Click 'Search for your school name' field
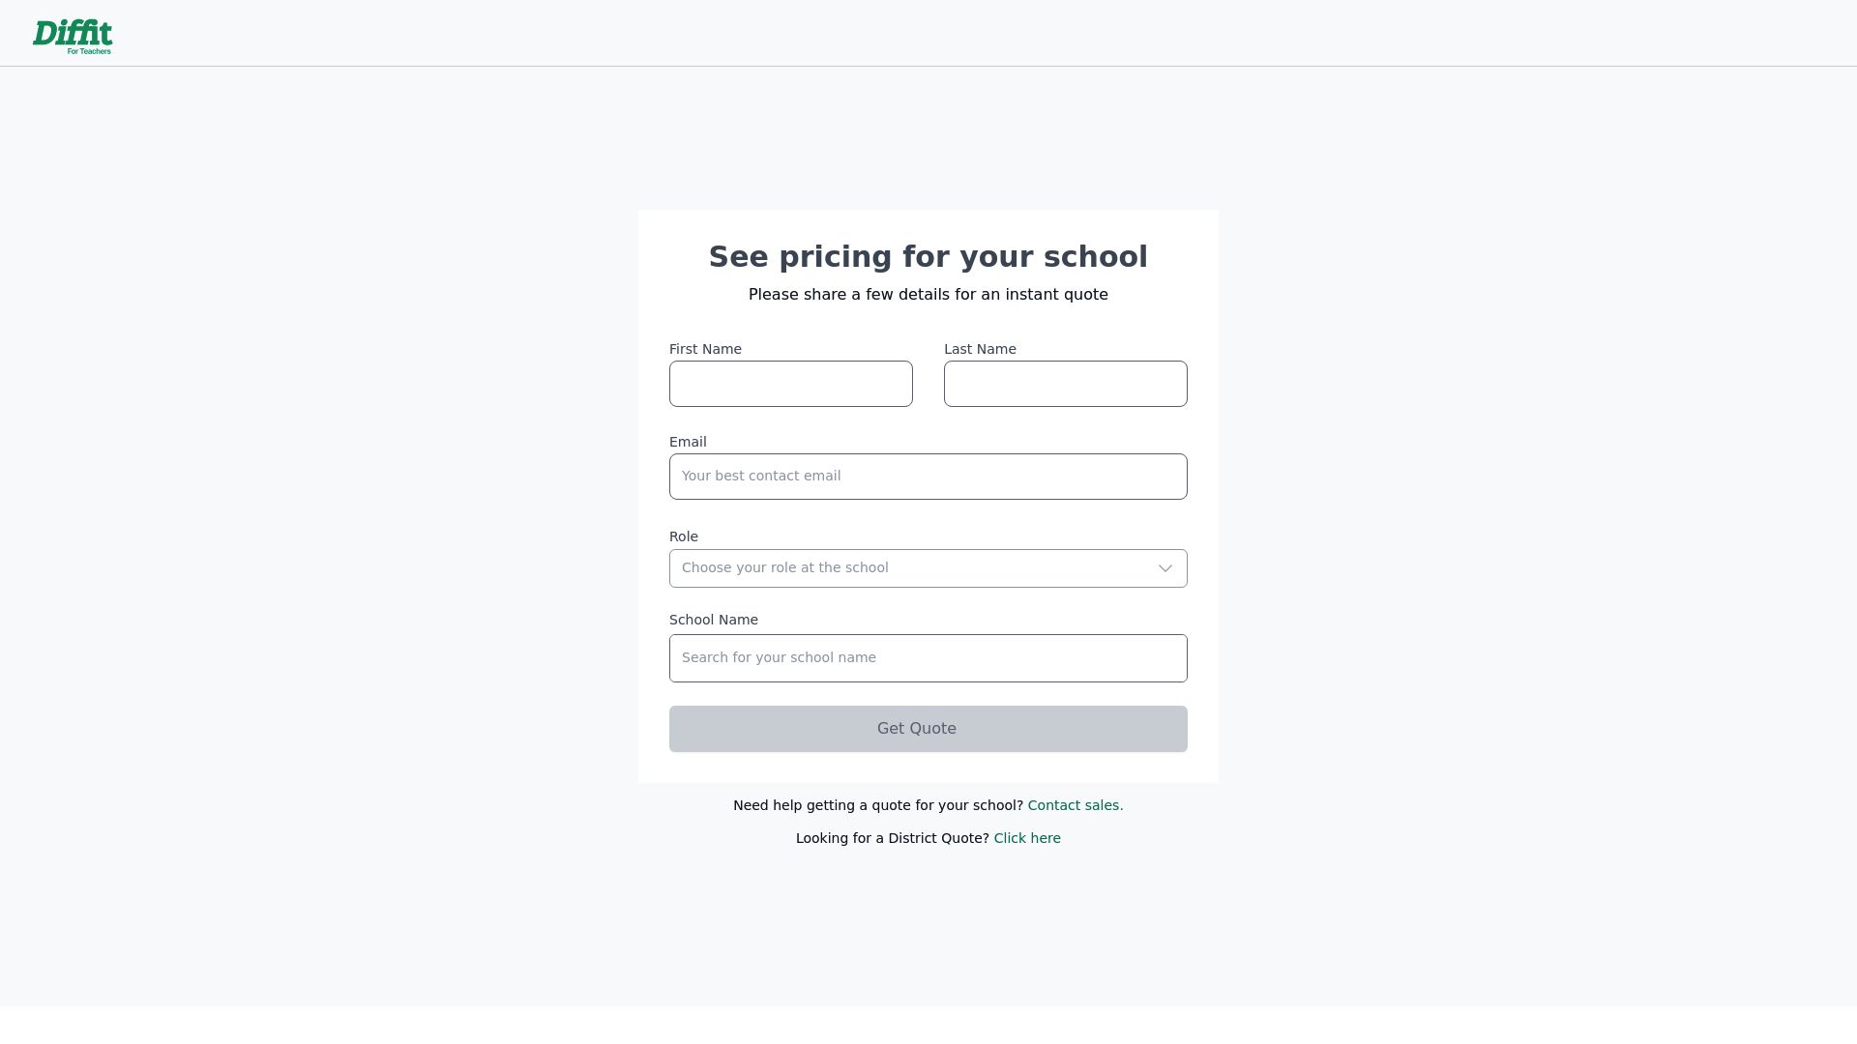Image resolution: width=1857 pixels, height=1044 pixels. (x=928, y=657)
